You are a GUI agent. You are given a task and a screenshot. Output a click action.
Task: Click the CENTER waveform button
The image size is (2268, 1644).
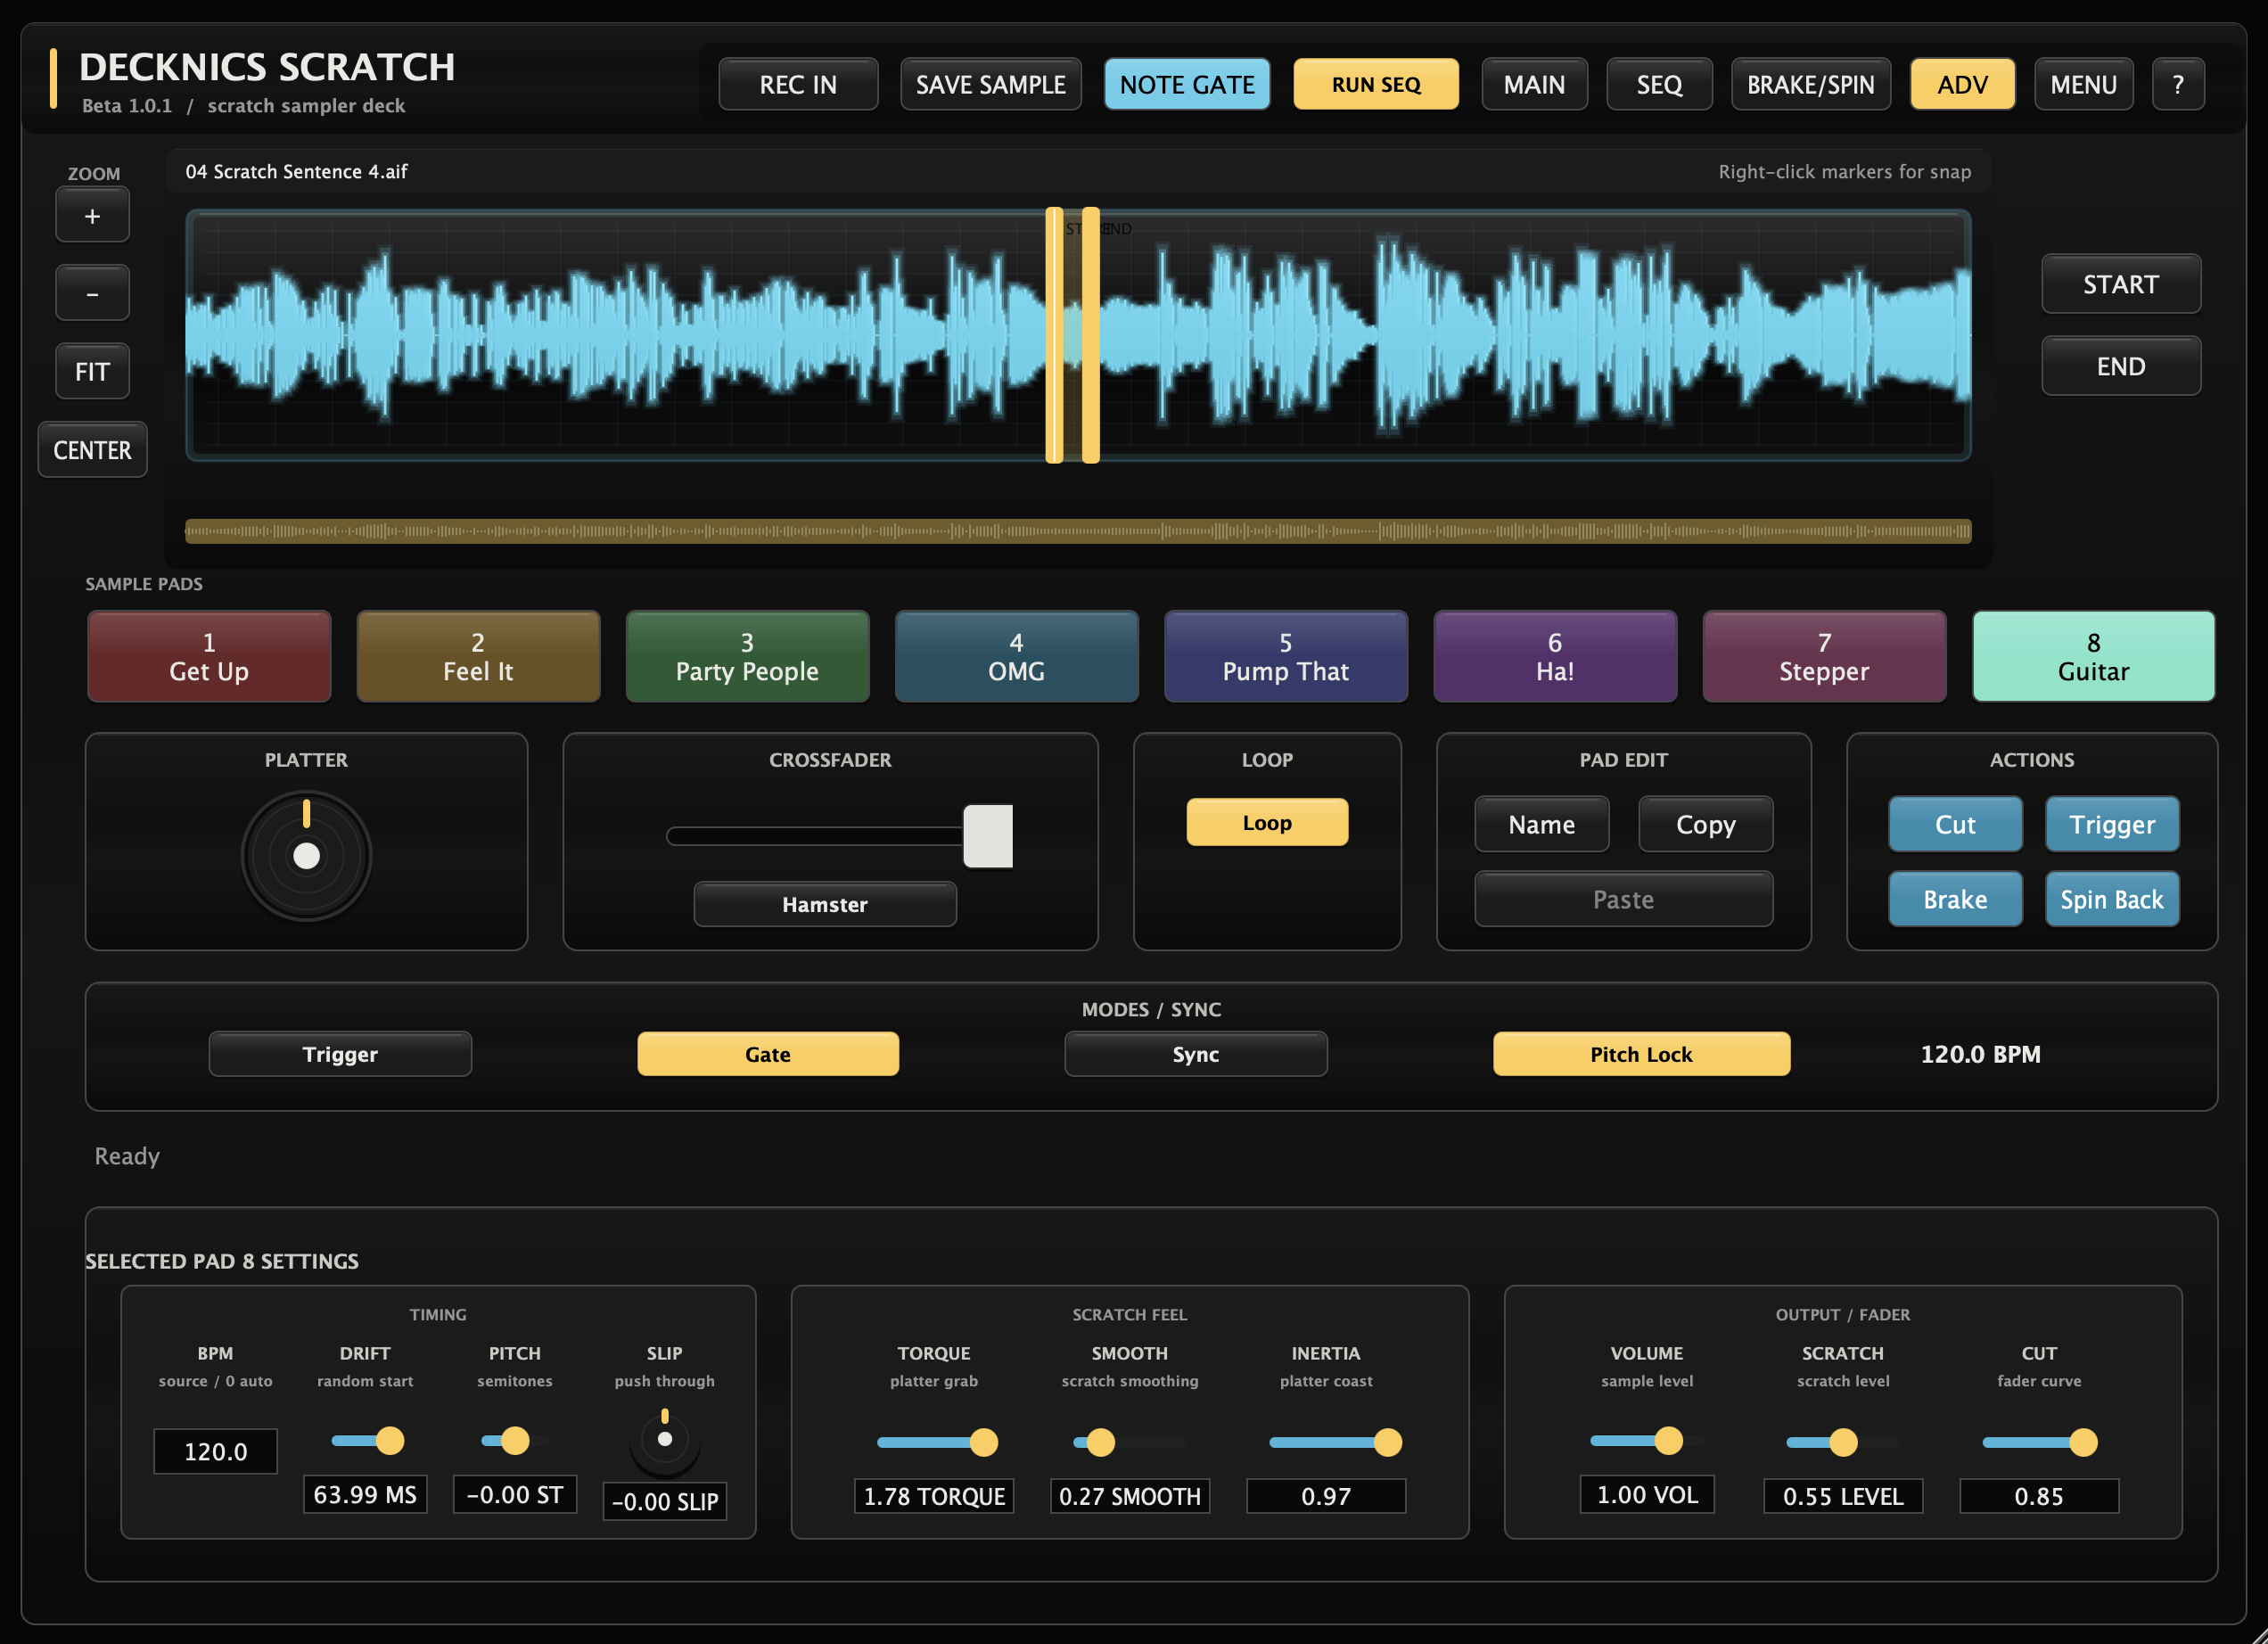click(92, 450)
